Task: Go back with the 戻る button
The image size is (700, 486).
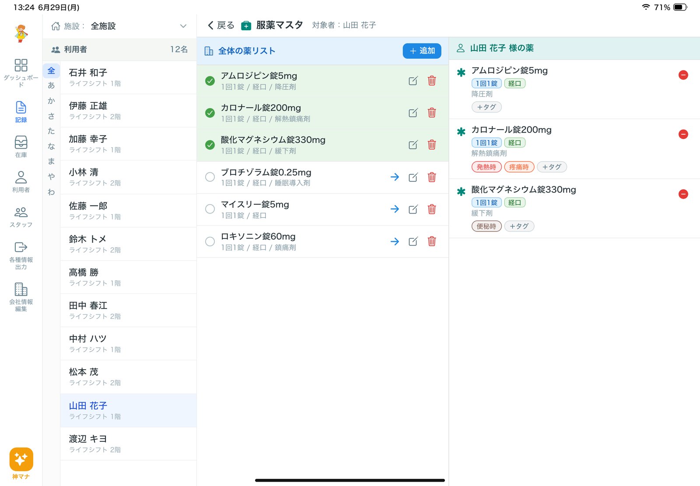Action: tap(221, 25)
